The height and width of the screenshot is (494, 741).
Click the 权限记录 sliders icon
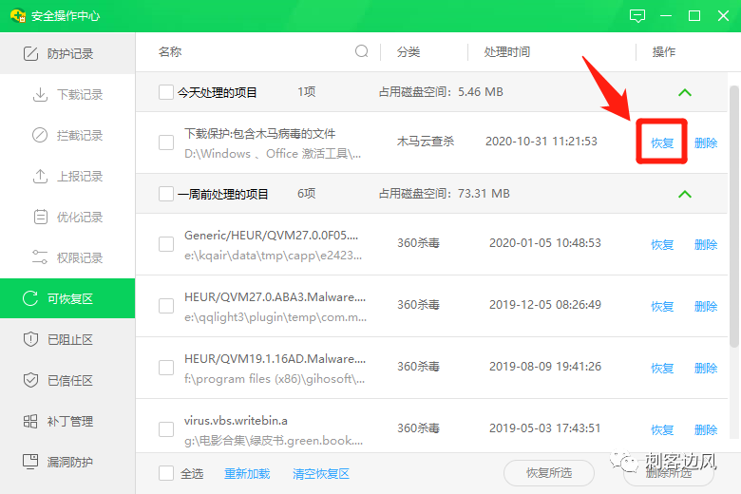click(40, 257)
